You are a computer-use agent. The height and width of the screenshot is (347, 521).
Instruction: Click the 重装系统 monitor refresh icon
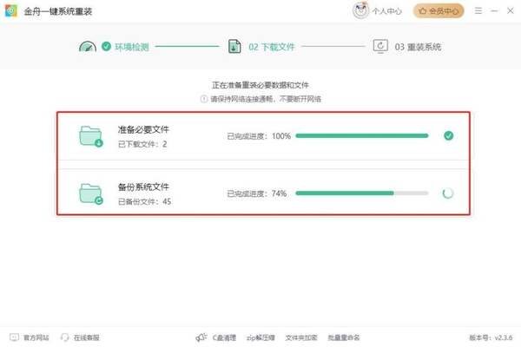click(x=380, y=47)
